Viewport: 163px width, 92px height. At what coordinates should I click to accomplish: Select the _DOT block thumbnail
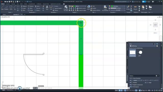pos(140,53)
